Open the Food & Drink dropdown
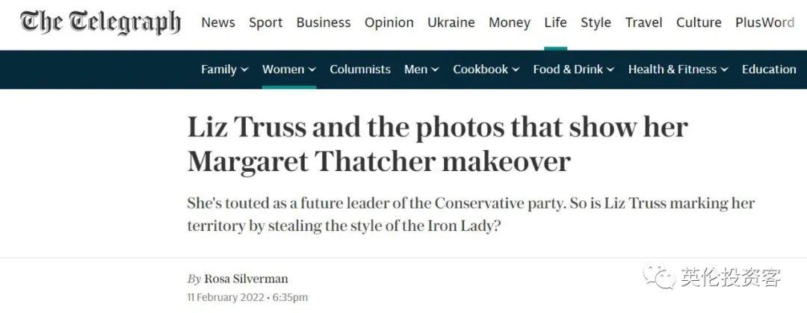This screenshot has width=807, height=313. pos(610,69)
